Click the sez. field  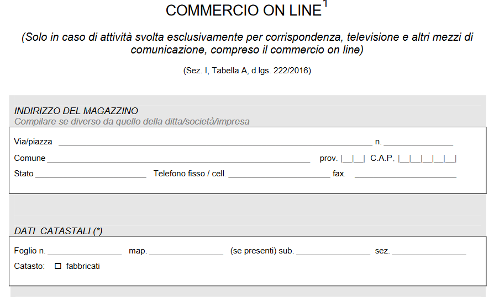pos(429,251)
